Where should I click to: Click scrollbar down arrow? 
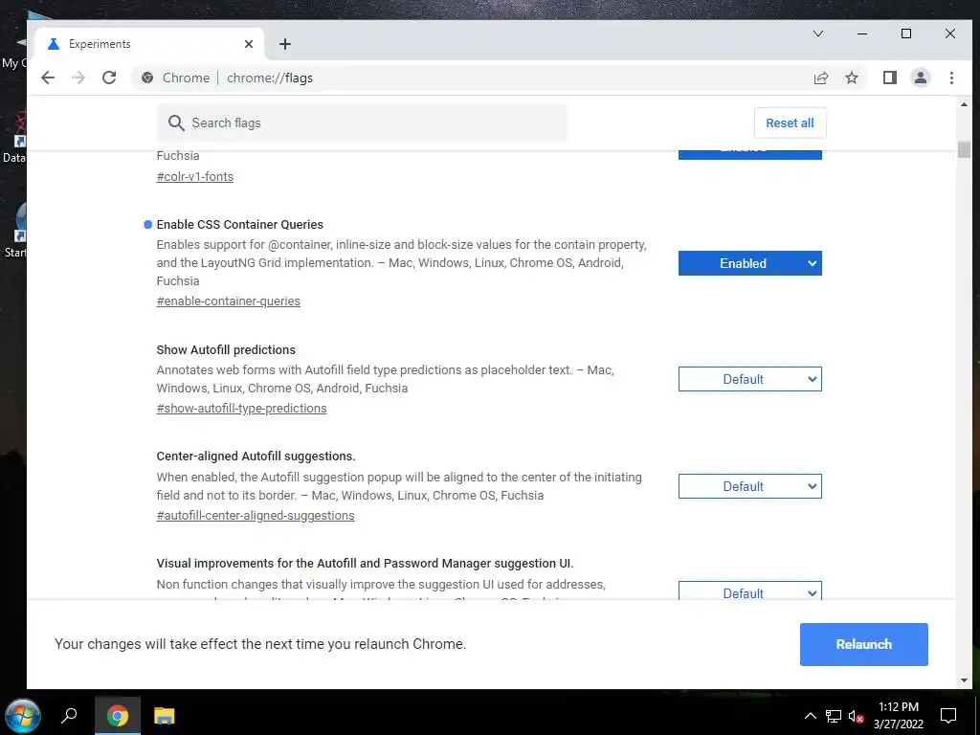pyautogui.click(x=964, y=680)
